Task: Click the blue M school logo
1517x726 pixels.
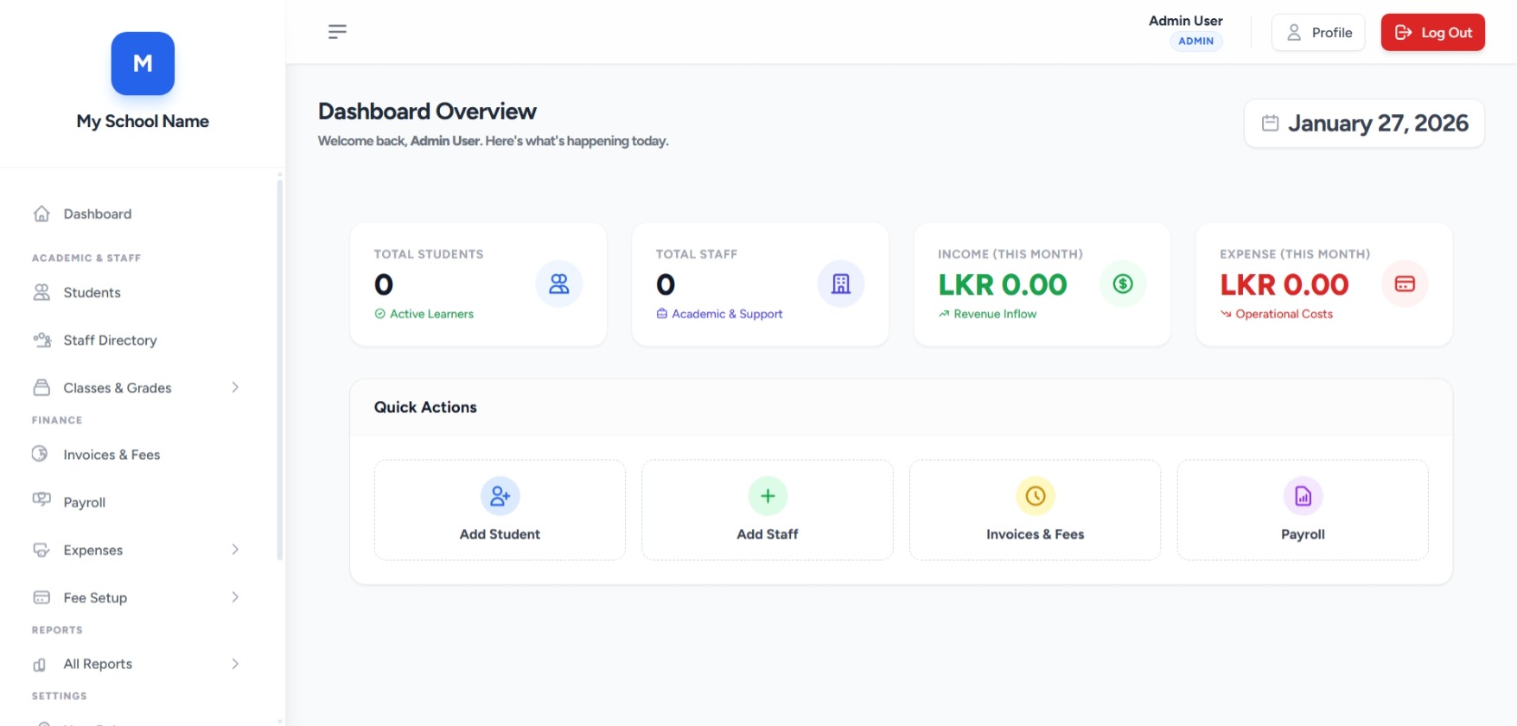Action: (143, 64)
